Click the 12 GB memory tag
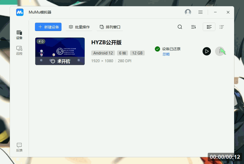244x164 pixels. click(x=137, y=53)
